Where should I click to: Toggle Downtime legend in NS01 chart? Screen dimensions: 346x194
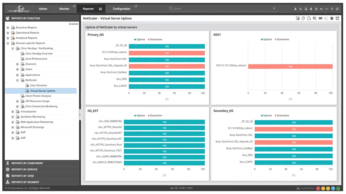click(282, 39)
